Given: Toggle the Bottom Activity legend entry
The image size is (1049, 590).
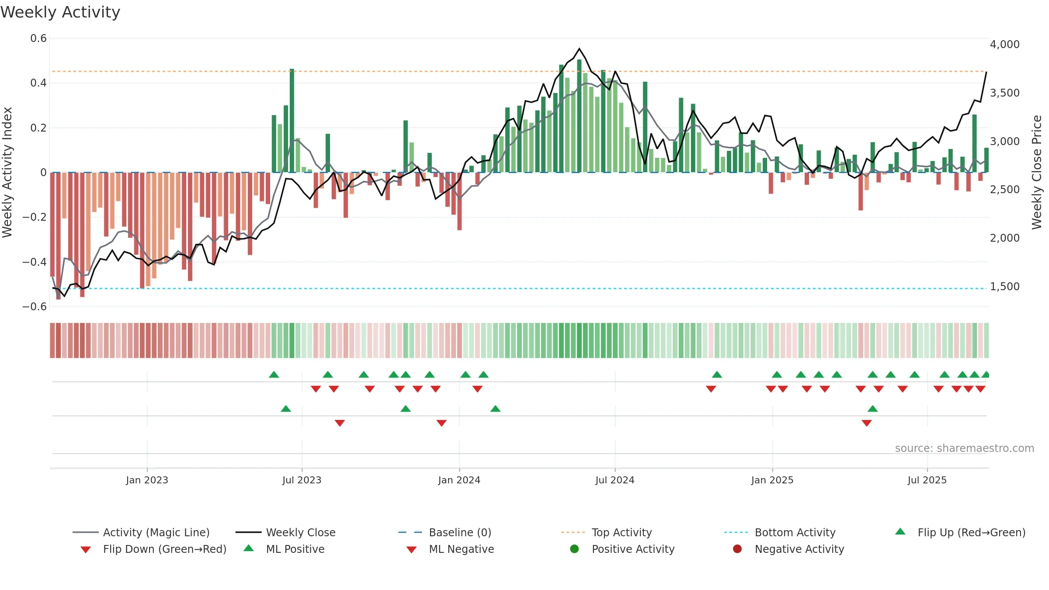Looking at the screenshot, I should point(780,532).
